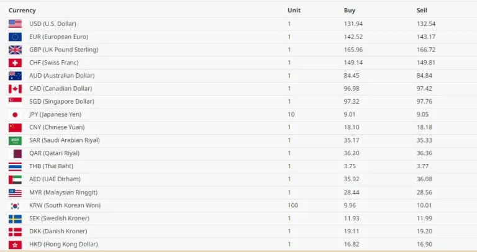Click the Swiss flag icon
The height and width of the screenshot is (252, 477).
tap(15, 63)
